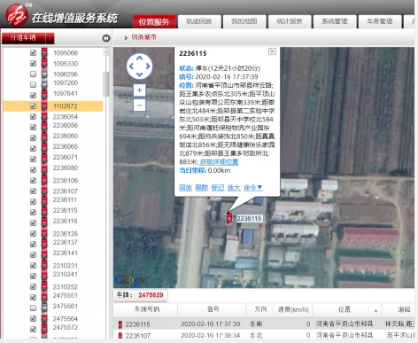The image size is (418, 343).
Task: Pan the map using the direction pad
Action: pyautogui.click(x=139, y=66)
